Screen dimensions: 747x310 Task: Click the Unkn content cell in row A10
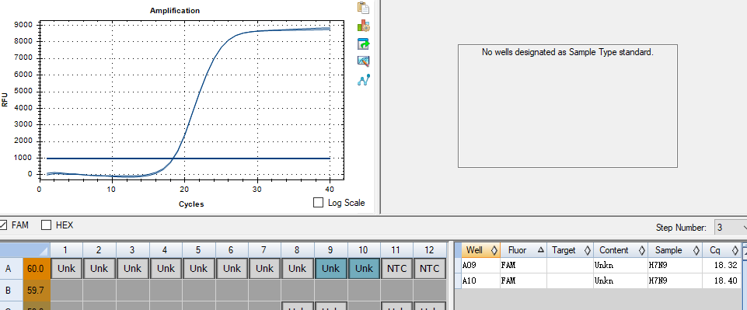[621, 281]
